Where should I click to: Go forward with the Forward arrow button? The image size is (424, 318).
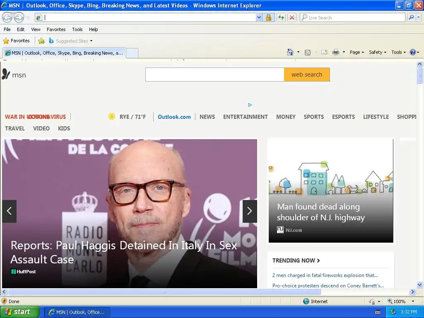[x=19, y=18]
